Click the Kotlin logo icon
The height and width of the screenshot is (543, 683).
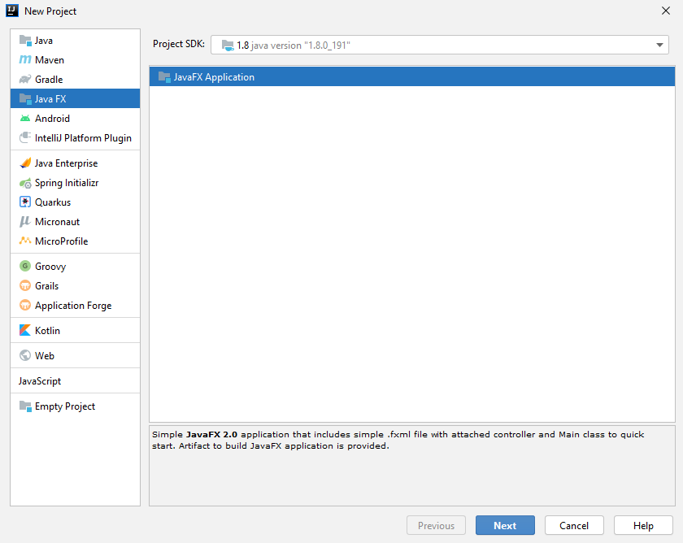click(25, 331)
